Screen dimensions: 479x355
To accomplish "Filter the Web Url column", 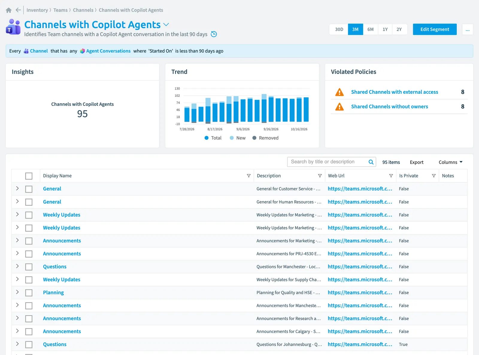I will tap(391, 176).
